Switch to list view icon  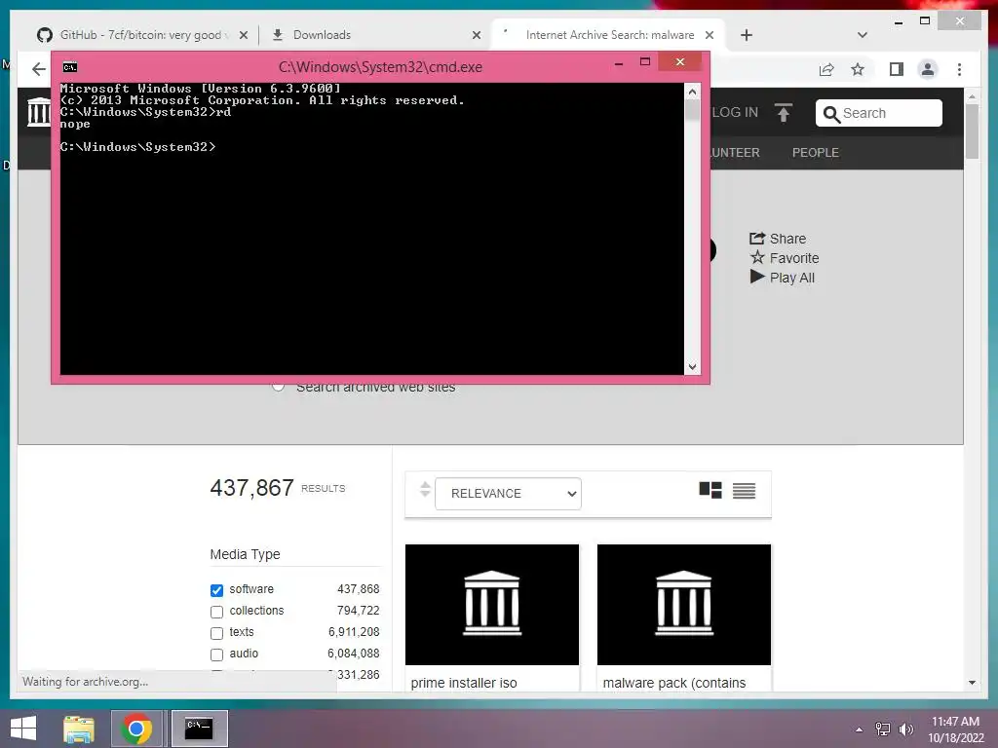(744, 491)
